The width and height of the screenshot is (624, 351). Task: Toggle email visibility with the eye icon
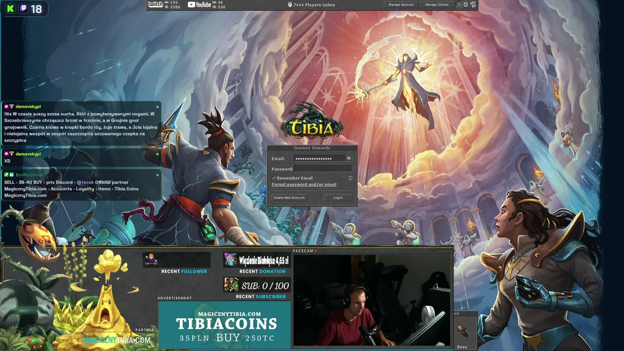pyautogui.click(x=349, y=158)
